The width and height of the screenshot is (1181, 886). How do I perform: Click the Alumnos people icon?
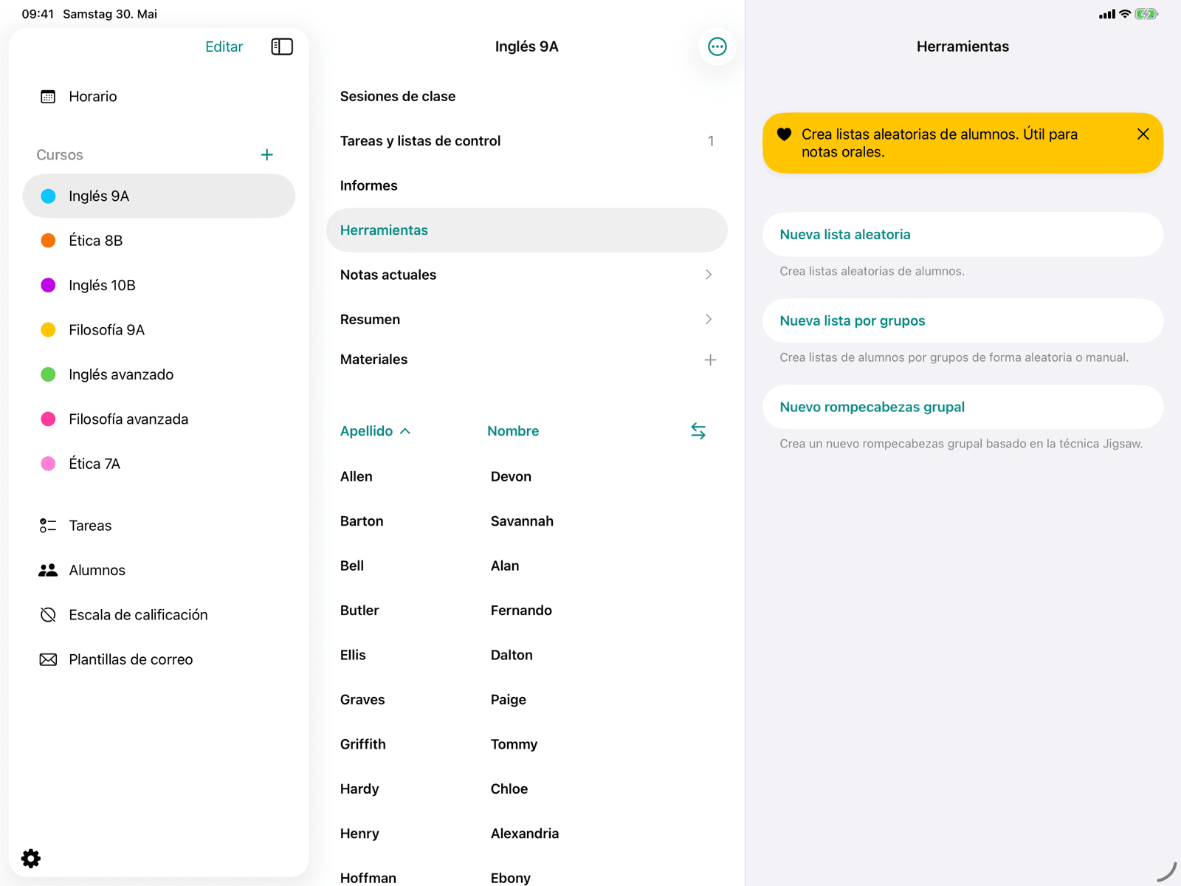(x=48, y=570)
